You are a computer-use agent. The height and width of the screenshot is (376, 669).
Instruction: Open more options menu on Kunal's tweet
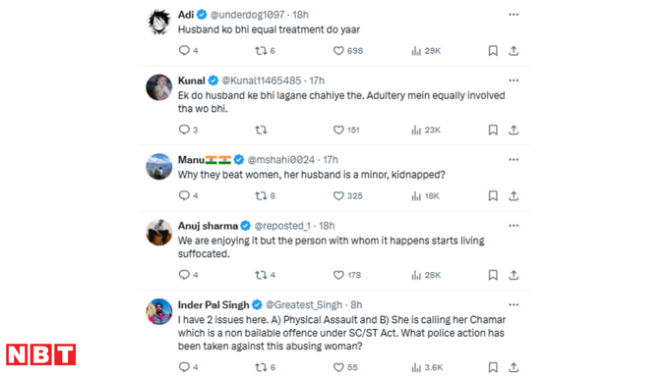[514, 81]
